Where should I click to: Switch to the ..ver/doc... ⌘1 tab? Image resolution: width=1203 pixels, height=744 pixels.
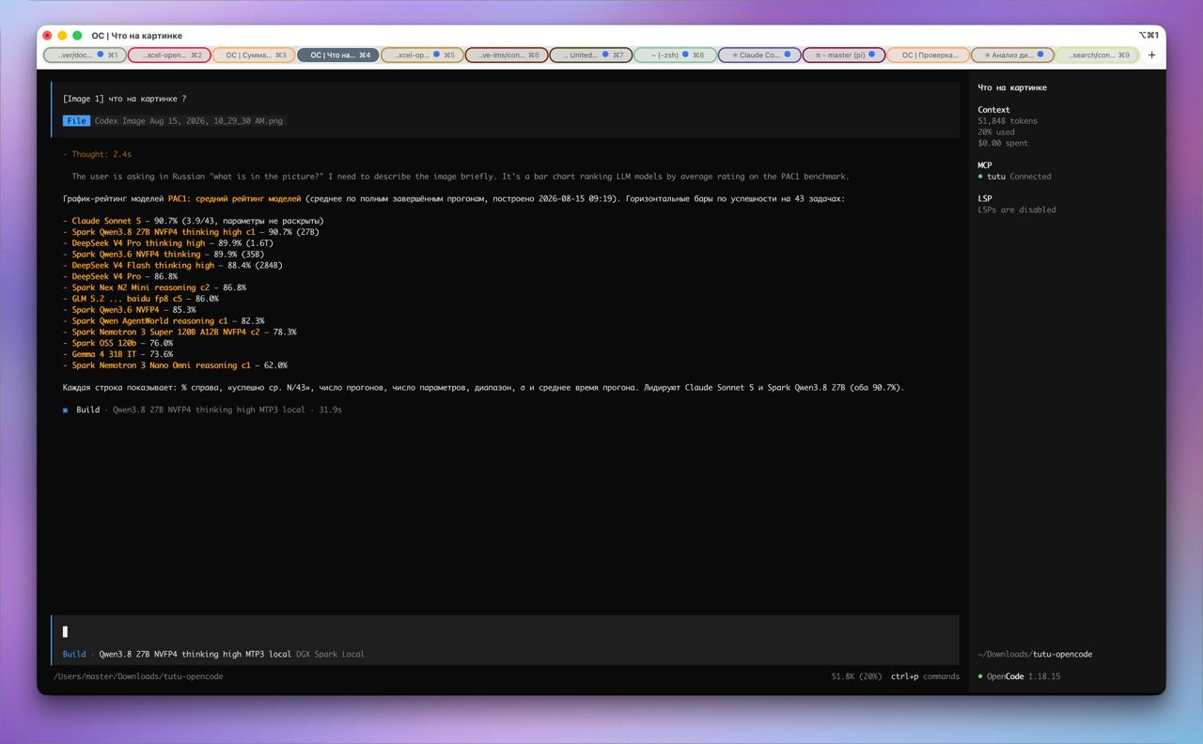pyautogui.click(x=85, y=54)
